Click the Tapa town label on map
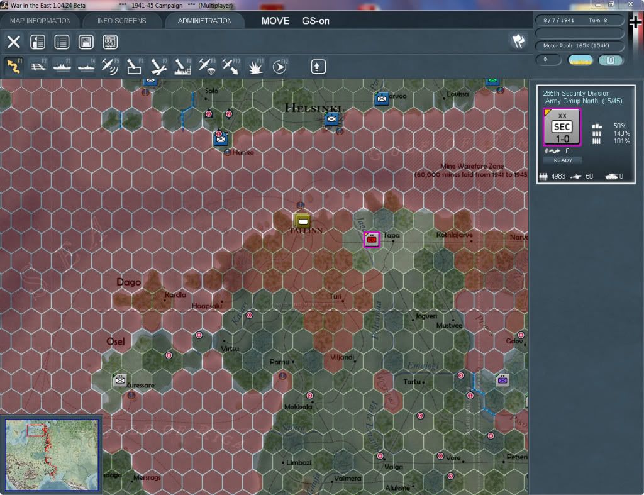The width and height of the screenshot is (644, 495). coord(391,235)
